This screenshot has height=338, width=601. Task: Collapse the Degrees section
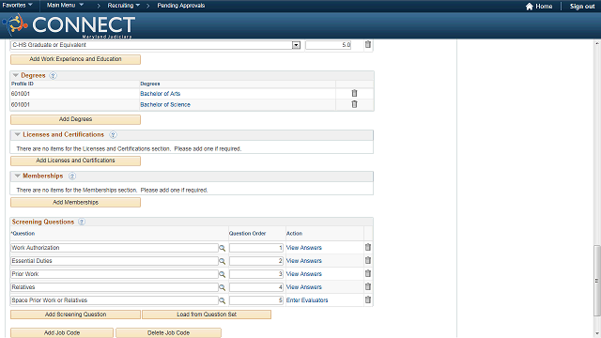[16, 75]
